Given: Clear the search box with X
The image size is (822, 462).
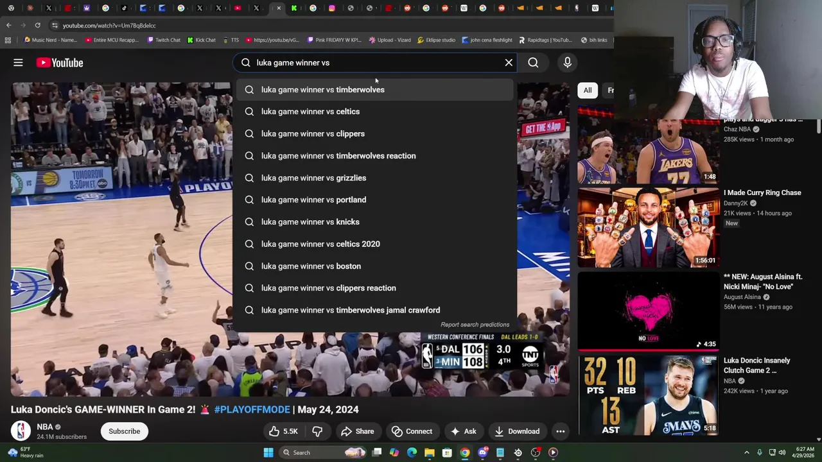Looking at the screenshot, I should coord(509,63).
